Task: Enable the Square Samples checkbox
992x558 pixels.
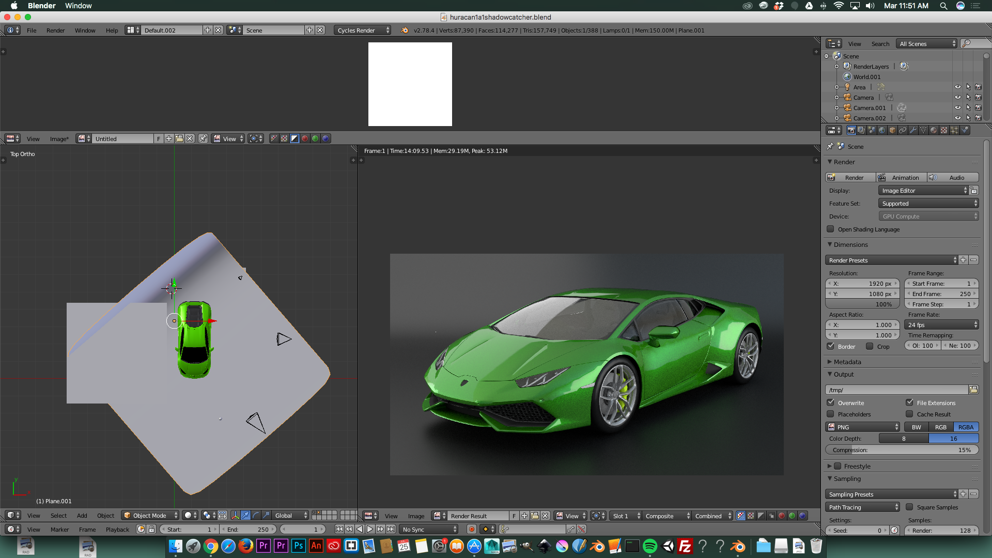Action: (909, 507)
